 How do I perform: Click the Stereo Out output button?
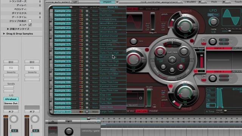11,103
